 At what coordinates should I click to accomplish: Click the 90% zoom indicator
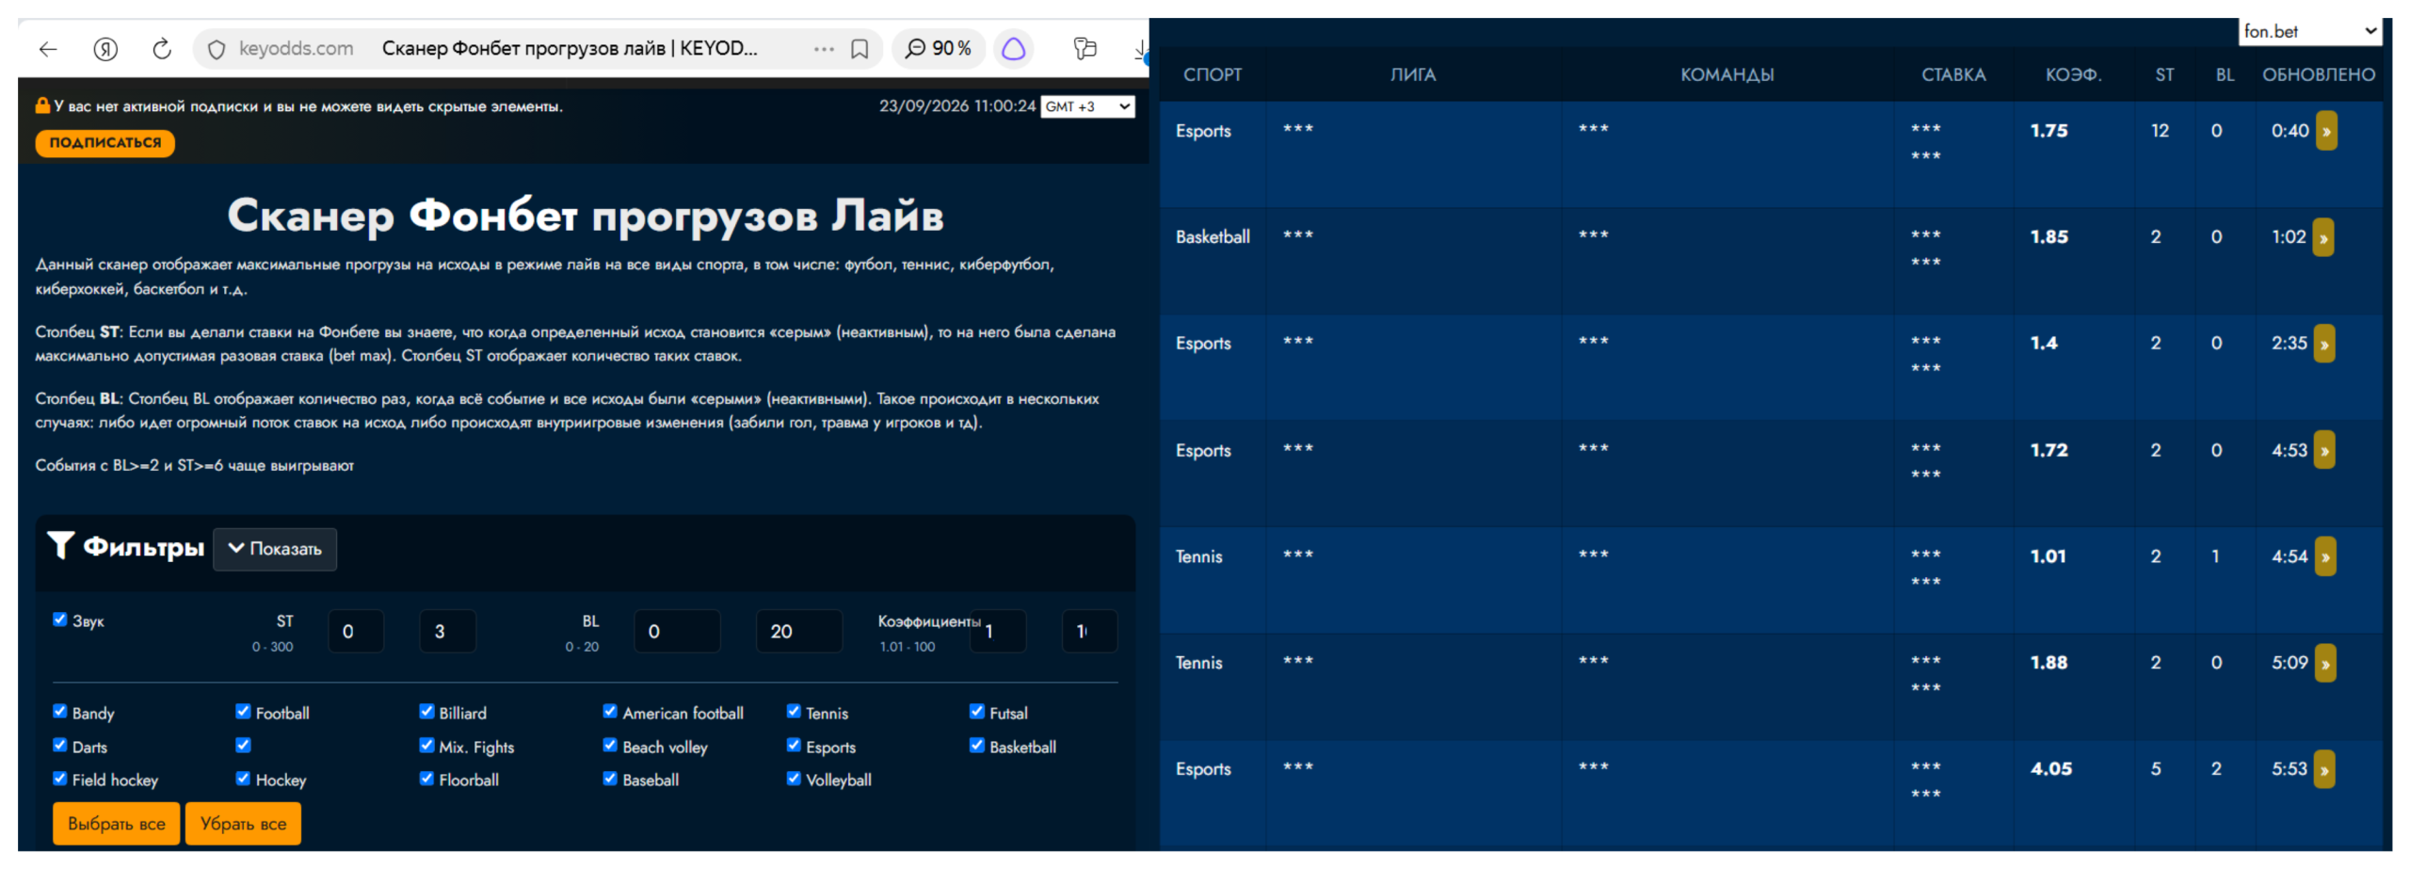(938, 49)
